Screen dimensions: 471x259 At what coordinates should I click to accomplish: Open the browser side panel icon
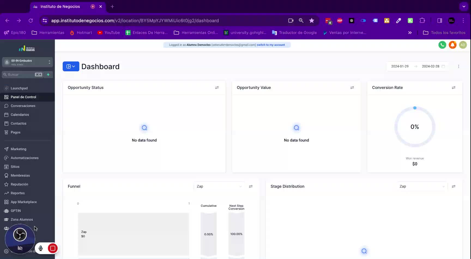tap(440, 20)
